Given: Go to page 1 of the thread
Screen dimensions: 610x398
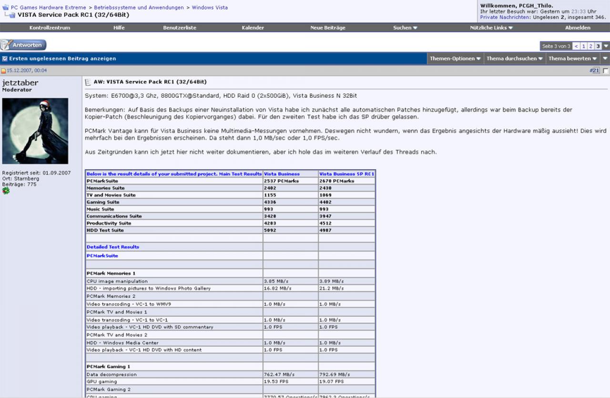Looking at the screenshot, I should click(x=584, y=46).
